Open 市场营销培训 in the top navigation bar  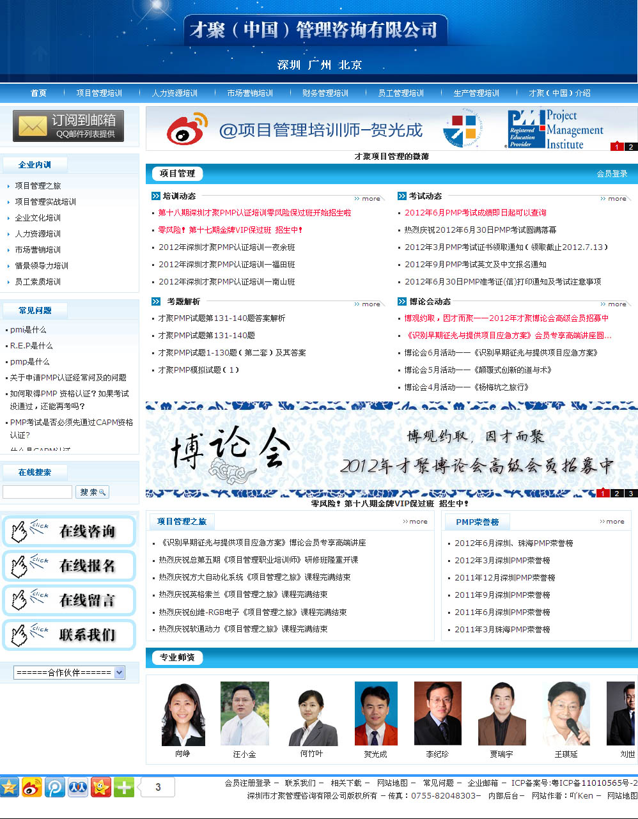pyautogui.click(x=250, y=93)
